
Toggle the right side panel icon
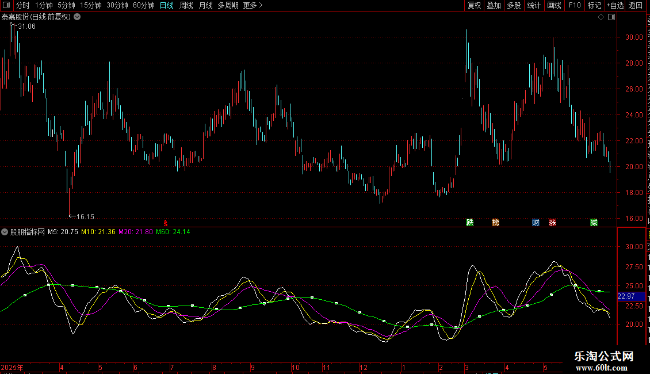[611, 17]
